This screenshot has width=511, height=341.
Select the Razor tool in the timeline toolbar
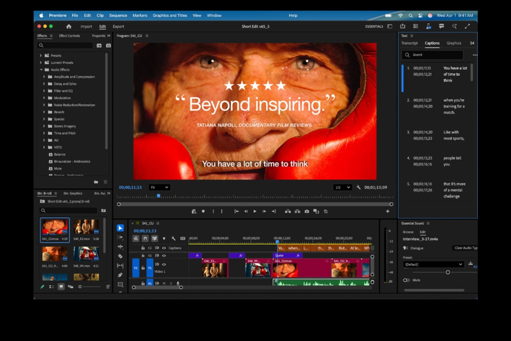click(120, 256)
